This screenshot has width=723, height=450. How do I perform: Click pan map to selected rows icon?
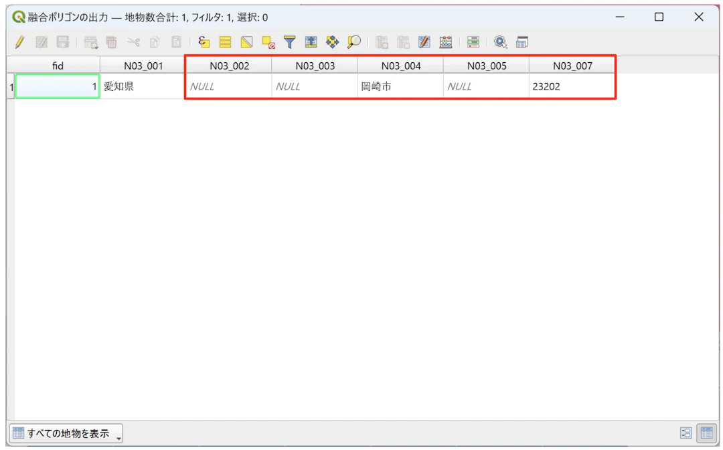332,42
